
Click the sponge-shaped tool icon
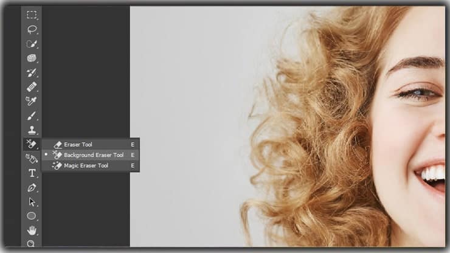coord(32,58)
